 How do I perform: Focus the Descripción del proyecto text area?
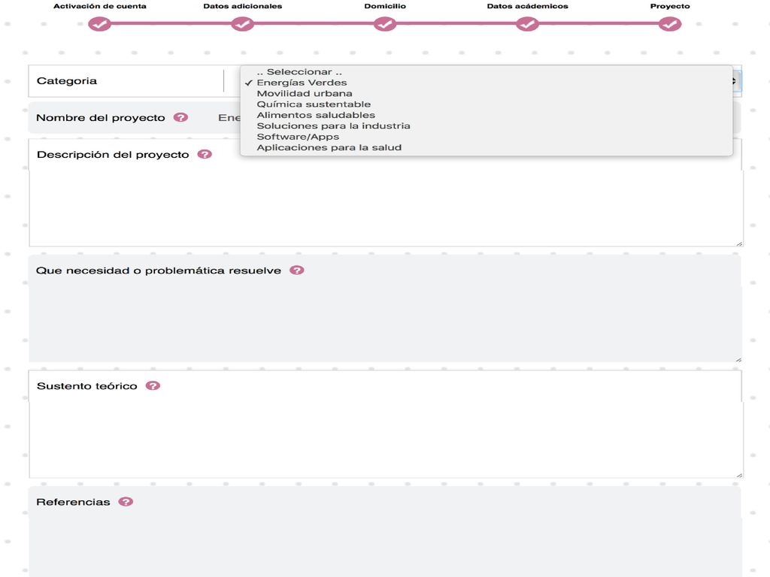tap(386, 208)
